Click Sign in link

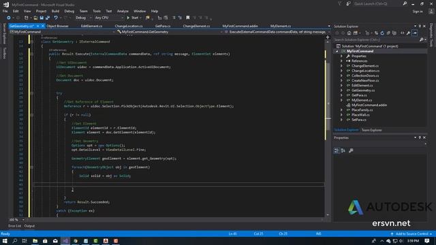tap(418, 12)
